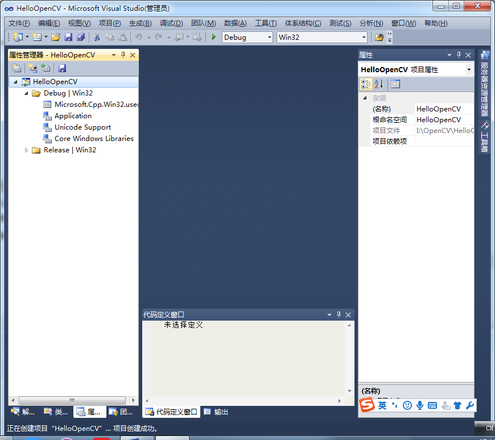This screenshot has height=440, width=495.
Task: Open the Win32 platform dropdown
Action: tap(364, 37)
